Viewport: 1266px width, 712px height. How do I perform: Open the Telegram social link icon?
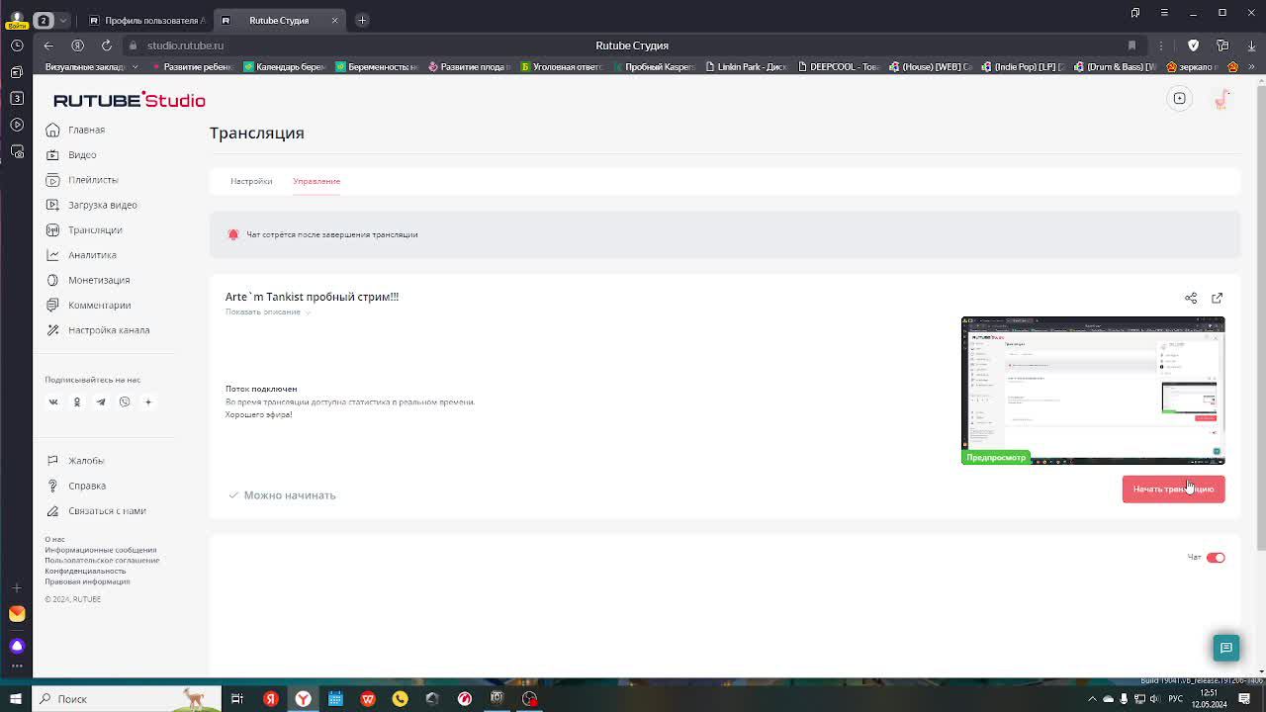coord(101,401)
